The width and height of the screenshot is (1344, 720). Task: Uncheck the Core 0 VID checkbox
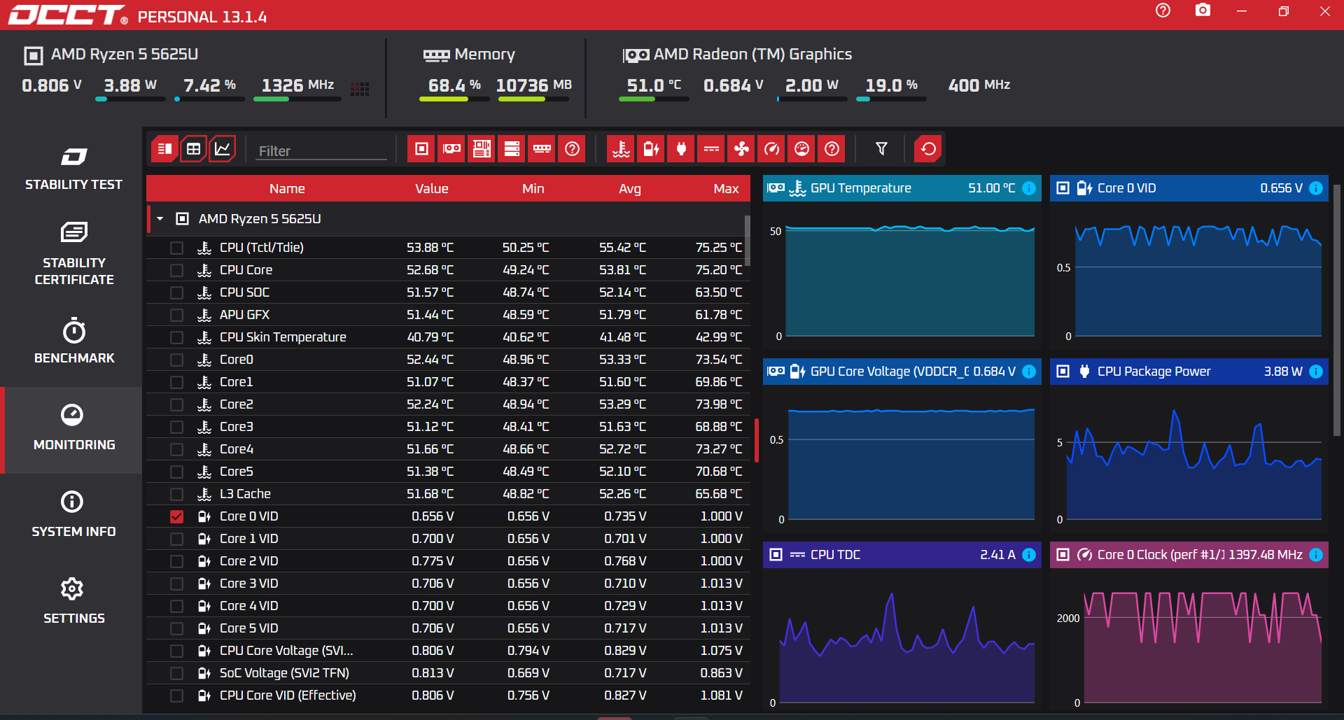[176, 516]
